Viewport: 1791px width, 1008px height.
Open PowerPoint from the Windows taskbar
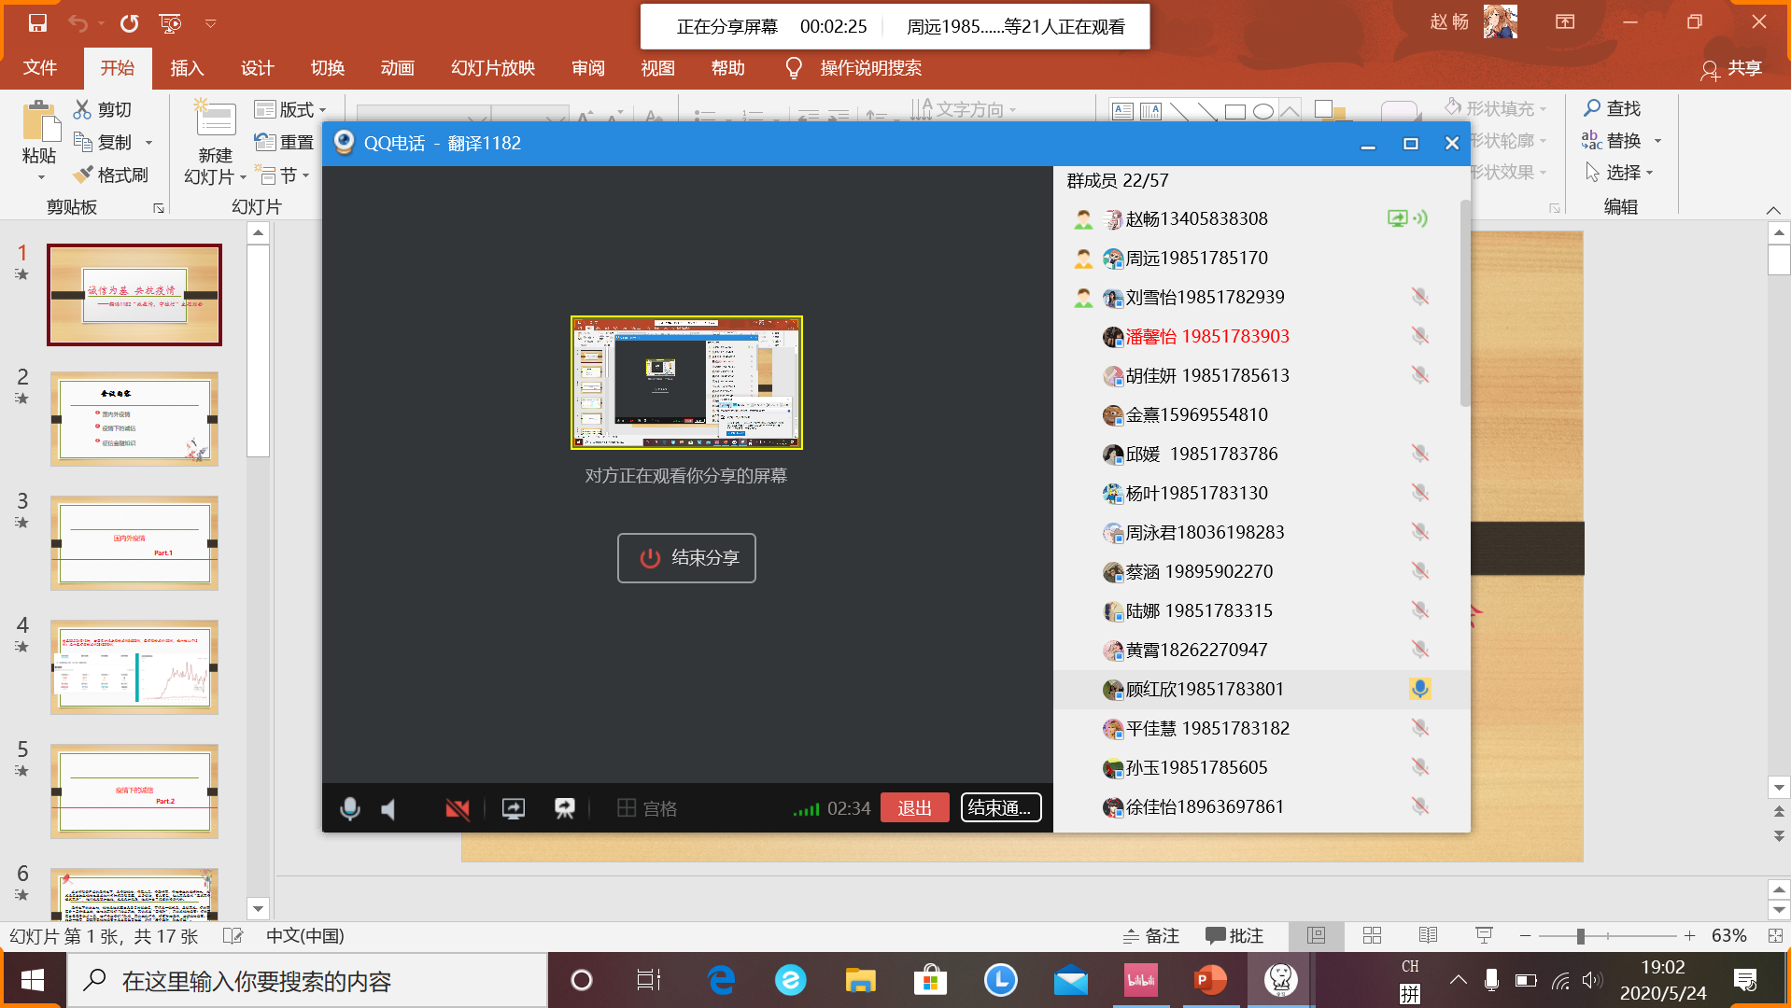point(1210,980)
